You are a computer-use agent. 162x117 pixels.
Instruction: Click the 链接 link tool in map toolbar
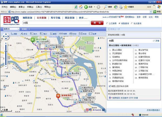coord(63,34)
